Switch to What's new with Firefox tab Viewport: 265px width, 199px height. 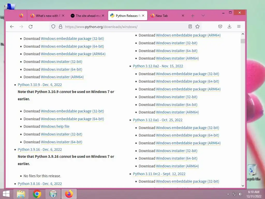coord(47,16)
